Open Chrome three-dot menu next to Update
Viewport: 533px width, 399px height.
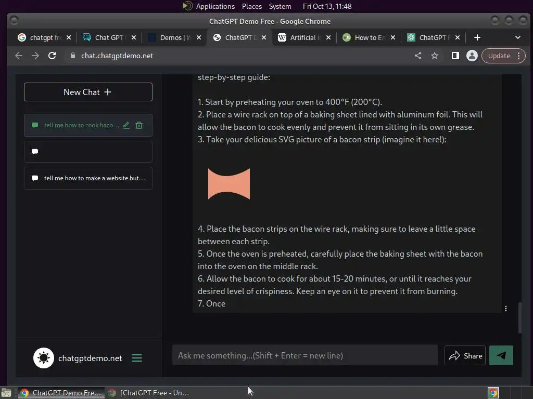tap(519, 56)
